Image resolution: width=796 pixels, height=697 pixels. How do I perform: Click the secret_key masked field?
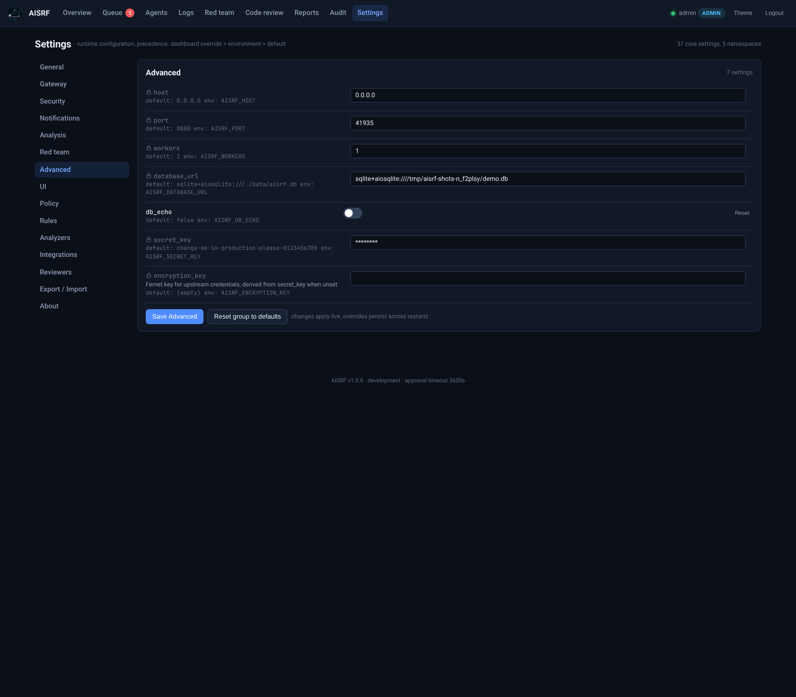(x=548, y=243)
